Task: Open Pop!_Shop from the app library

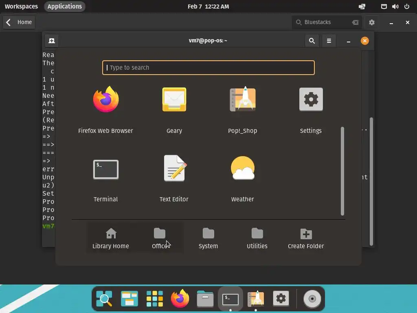Action: [243, 110]
